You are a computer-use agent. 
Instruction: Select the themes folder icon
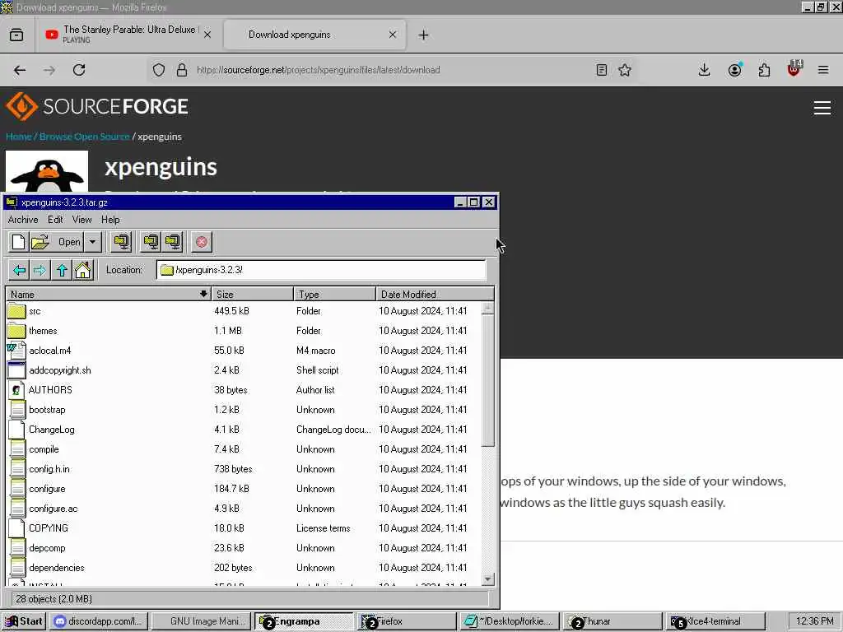[x=16, y=331]
